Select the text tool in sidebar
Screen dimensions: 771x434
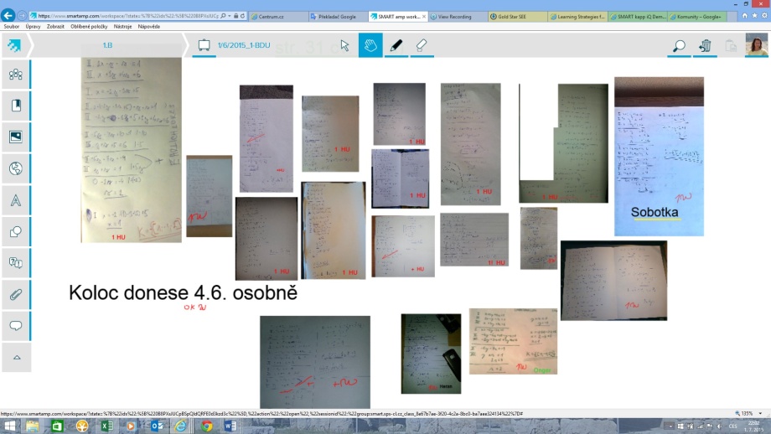click(x=16, y=200)
